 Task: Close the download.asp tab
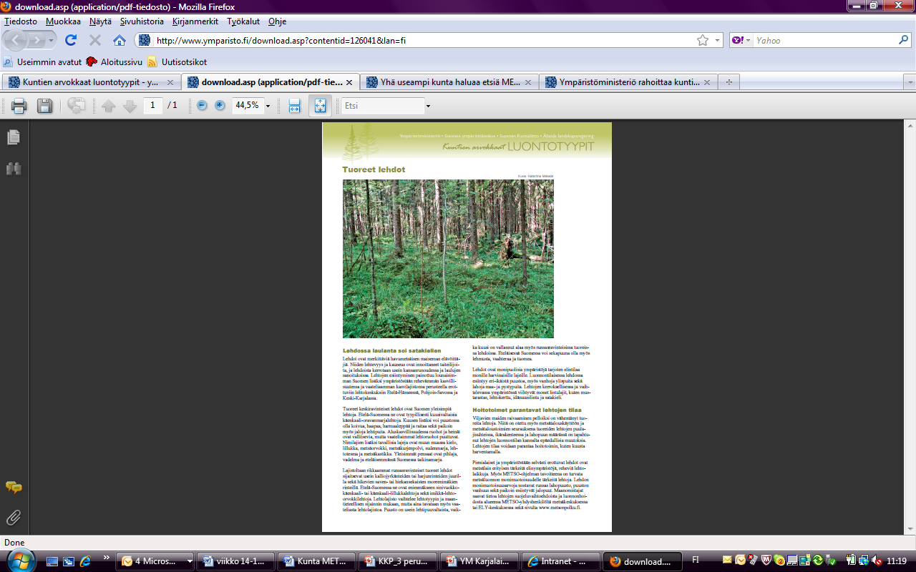point(349,82)
